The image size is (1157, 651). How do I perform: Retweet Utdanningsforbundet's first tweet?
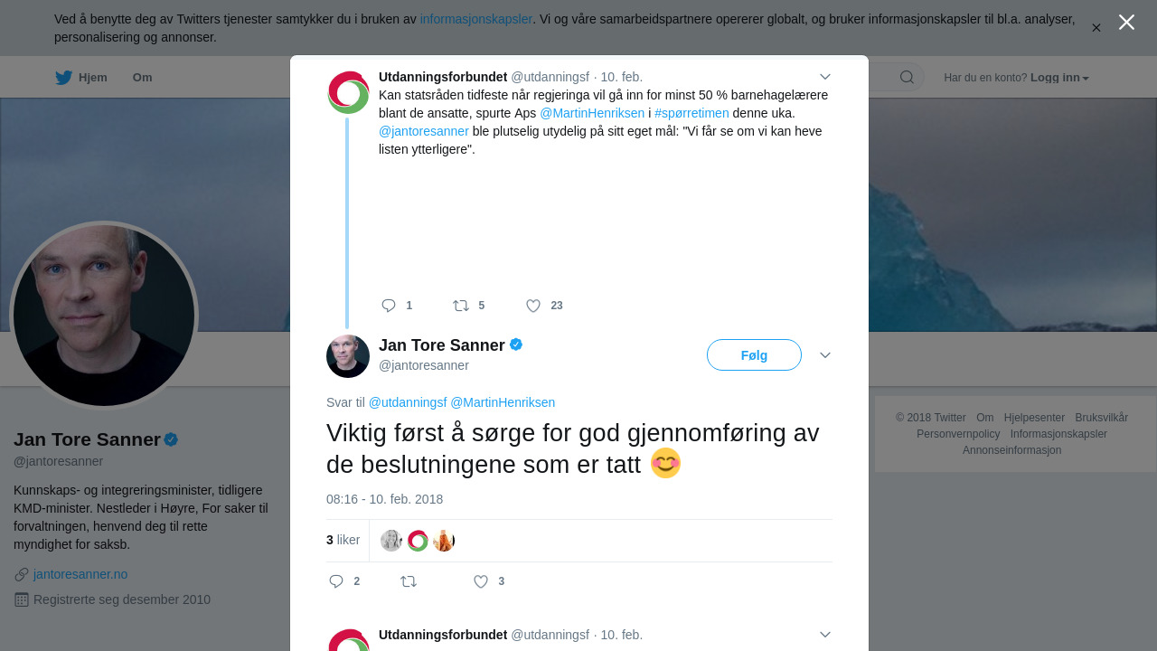461,306
